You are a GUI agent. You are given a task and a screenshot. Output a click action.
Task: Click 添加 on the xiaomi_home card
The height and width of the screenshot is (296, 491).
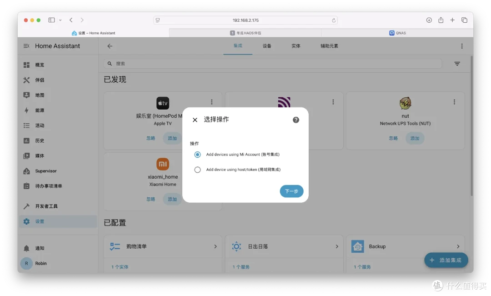(x=172, y=199)
